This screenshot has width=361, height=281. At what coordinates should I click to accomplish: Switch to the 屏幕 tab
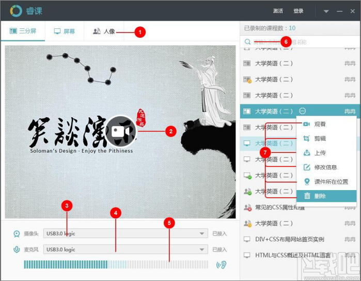pos(65,32)
